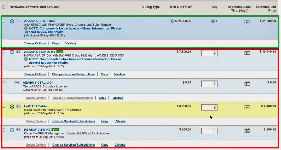Open FS-VMW-2-SW-K9 product link
This screenshot has height=150, width=281.
(x=37, y=130)
